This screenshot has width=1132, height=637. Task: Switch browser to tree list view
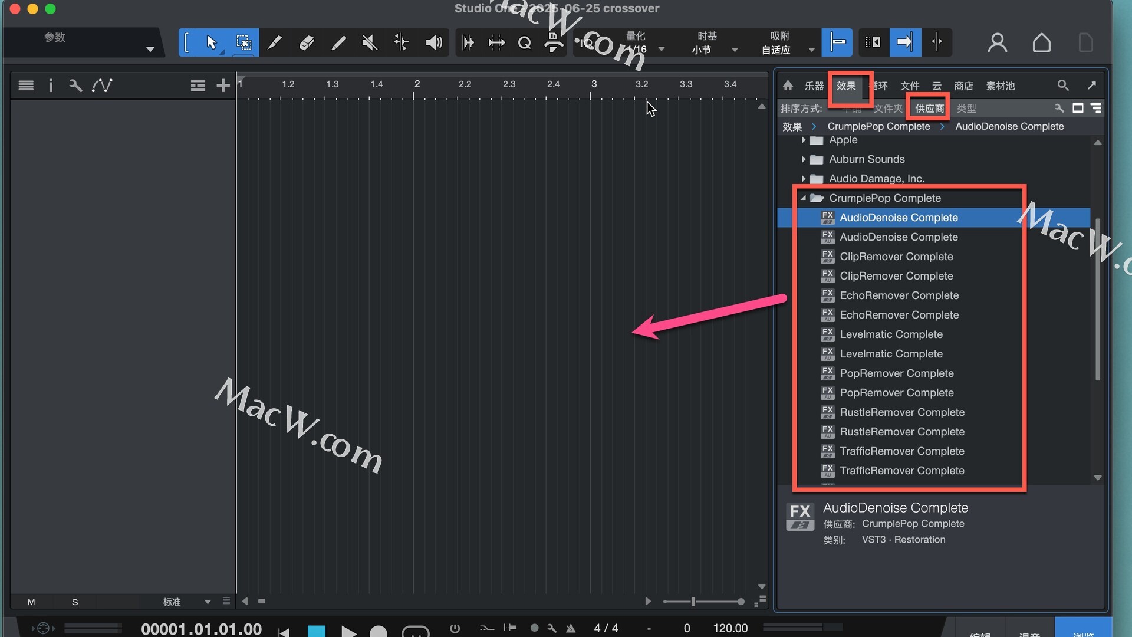[1096, 109]
